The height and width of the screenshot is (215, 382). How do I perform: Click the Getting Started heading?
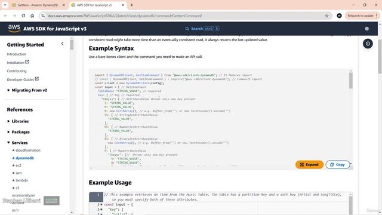[x=25, y=45]
